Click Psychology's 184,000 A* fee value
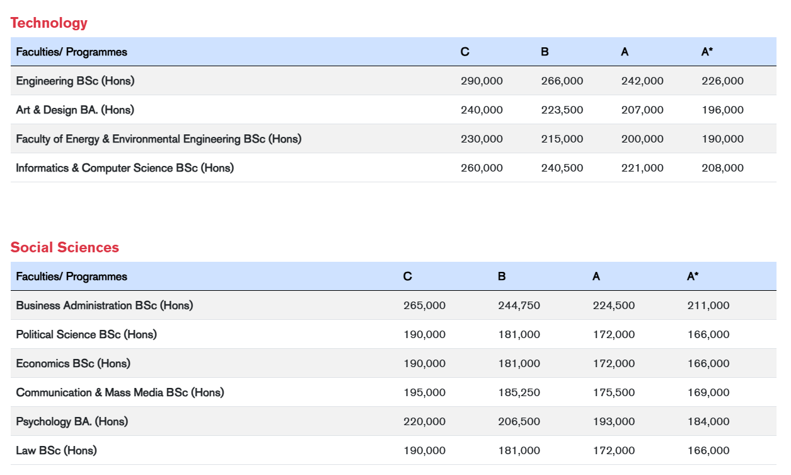 pos(708,421)
